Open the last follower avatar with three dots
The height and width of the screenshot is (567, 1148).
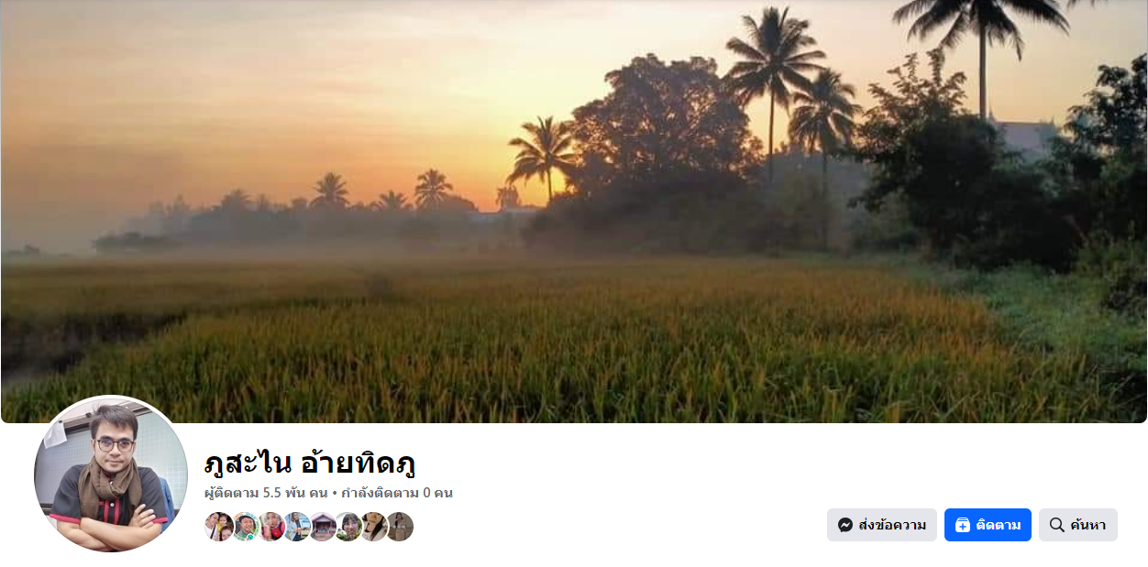coord(399,527)
